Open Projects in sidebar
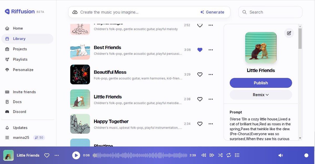The width and height of the screenshot is (315, 164). [x=20, y=49]
